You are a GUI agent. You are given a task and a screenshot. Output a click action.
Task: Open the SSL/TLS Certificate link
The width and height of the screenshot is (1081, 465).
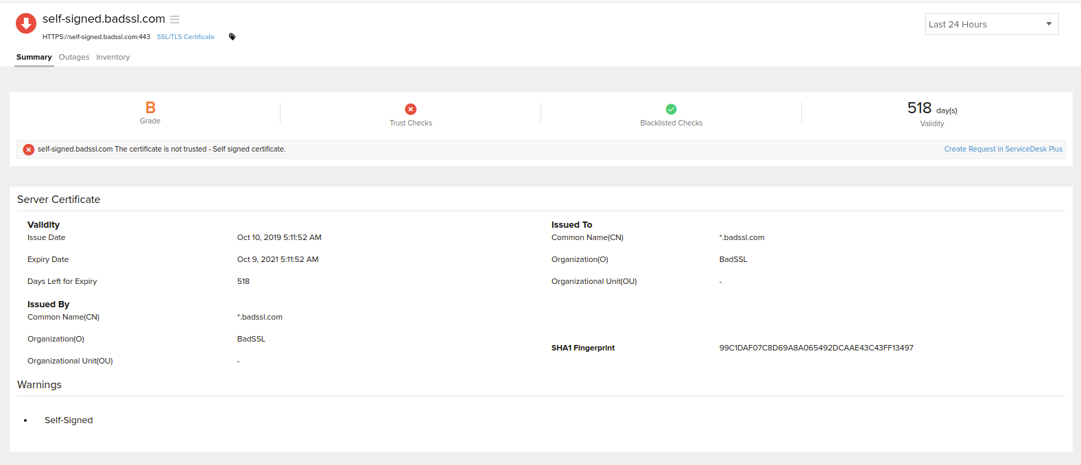[185, 37]
